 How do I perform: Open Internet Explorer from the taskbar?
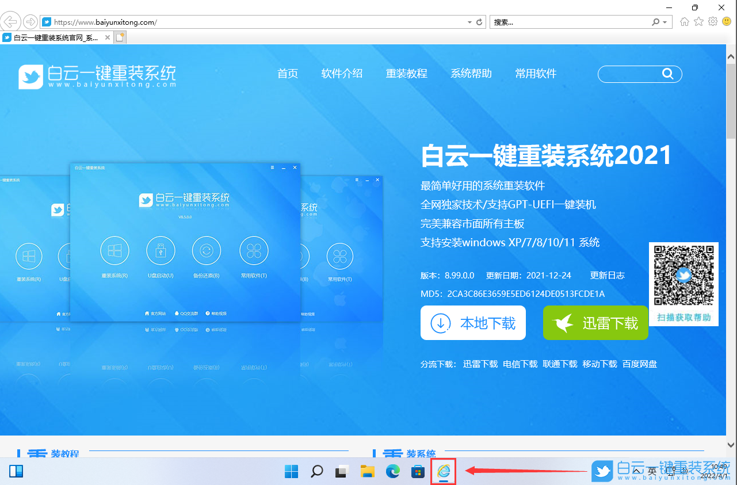[442, 471]
